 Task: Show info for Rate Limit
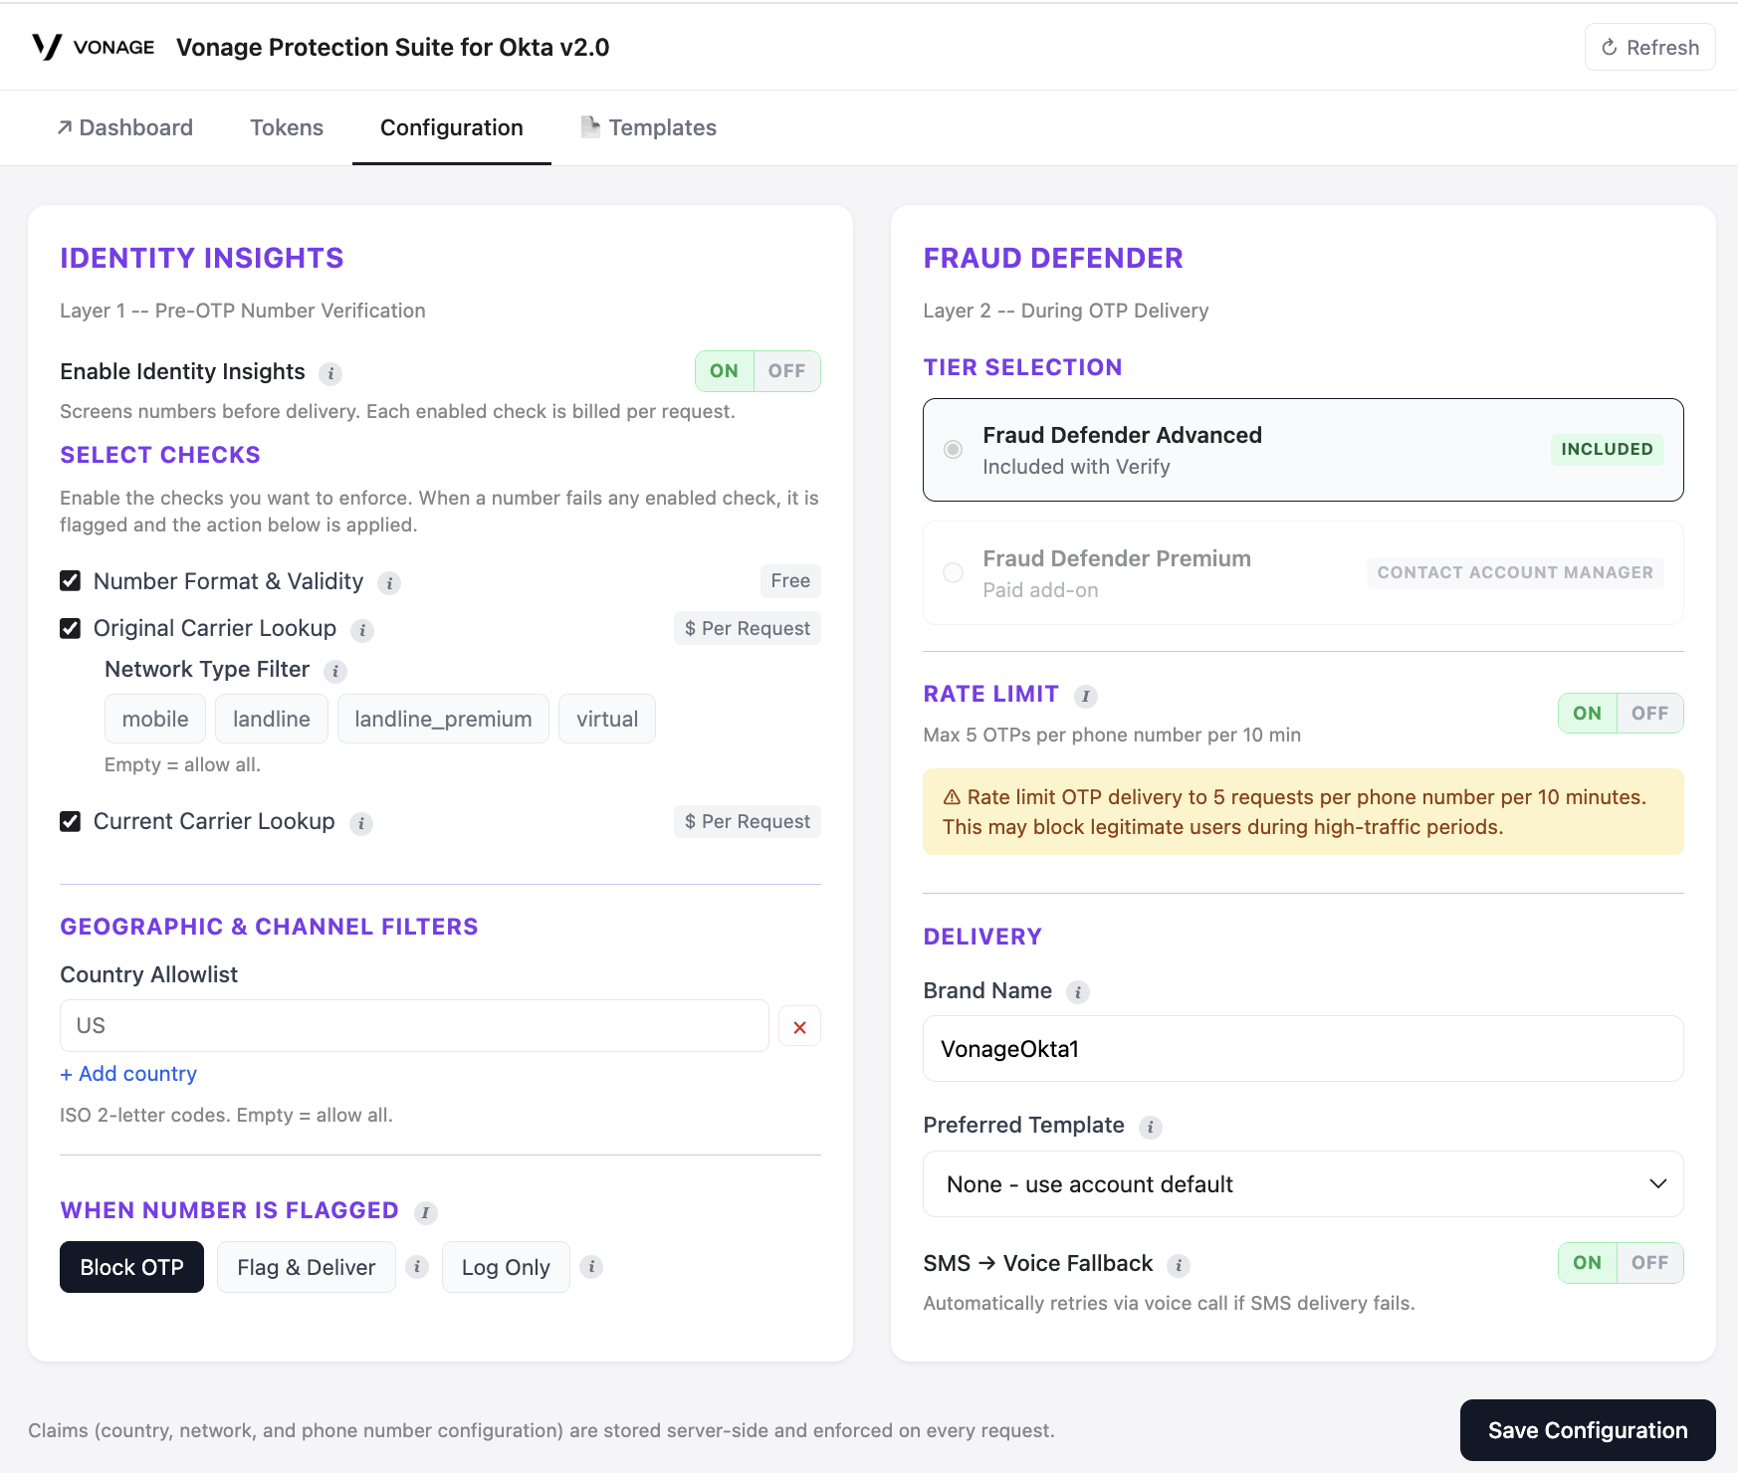point(1086,696)
